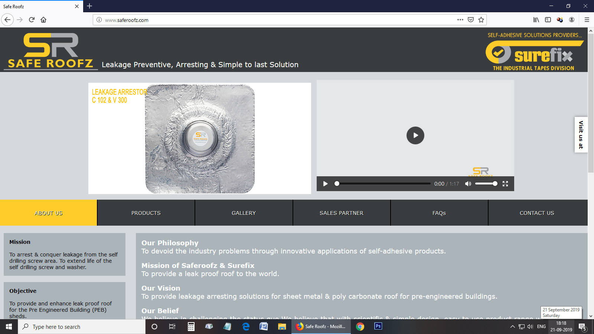Launch Calculator from the taskbar
The image size is (594, 334).
tap(191, 327)
